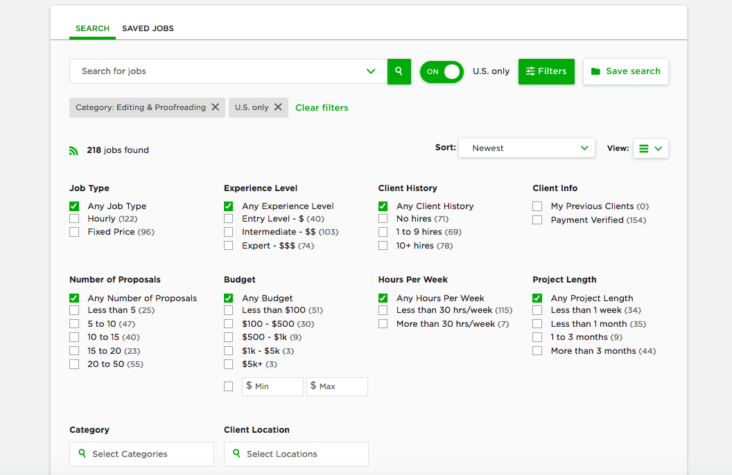
Task: Click the magnifier inside Select Categories
Action: [x=82, y=454]
